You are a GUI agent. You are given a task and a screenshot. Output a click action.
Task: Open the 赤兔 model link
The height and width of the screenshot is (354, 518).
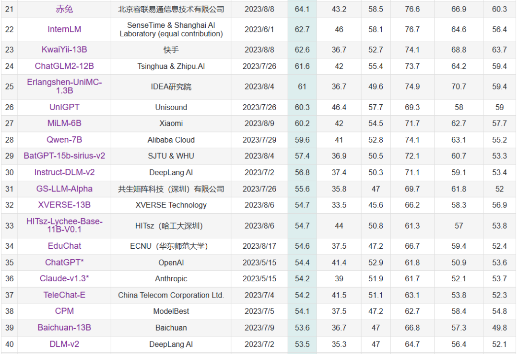64,9
